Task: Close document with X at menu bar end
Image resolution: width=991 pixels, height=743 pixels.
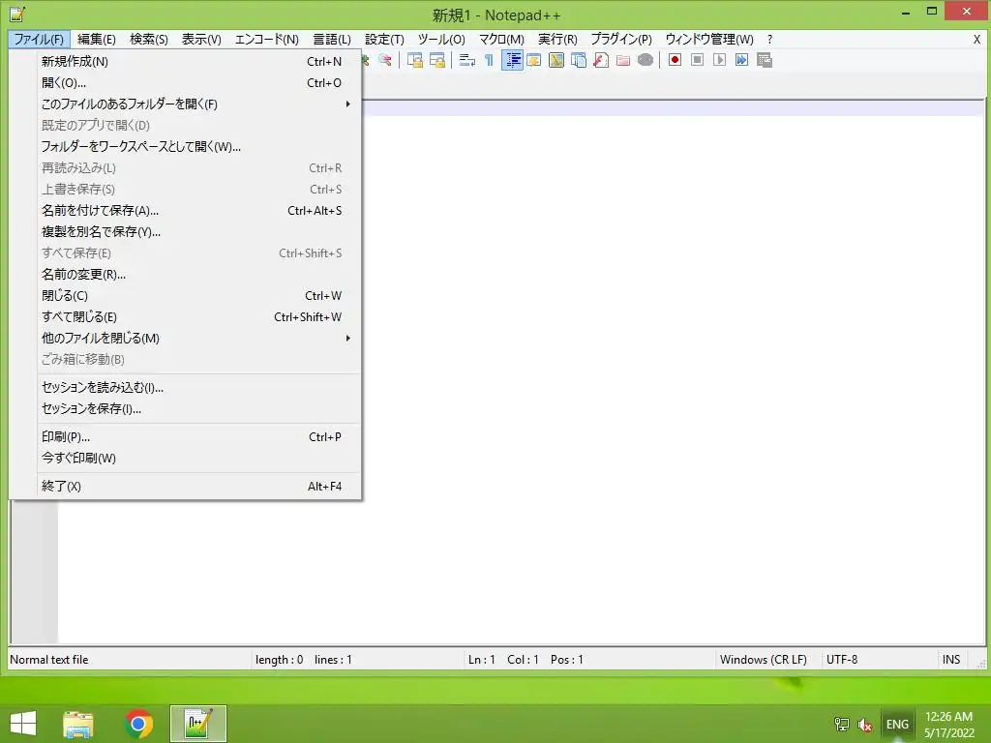Action: pos(976,39)
